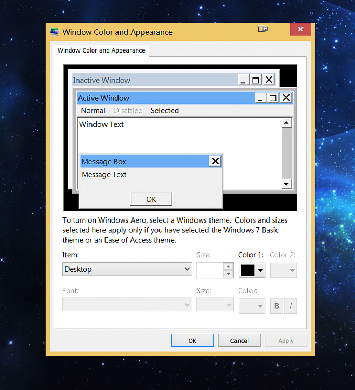
Task: Open the Color 1 black swatch picker
Action: click(x=252, y=270)
